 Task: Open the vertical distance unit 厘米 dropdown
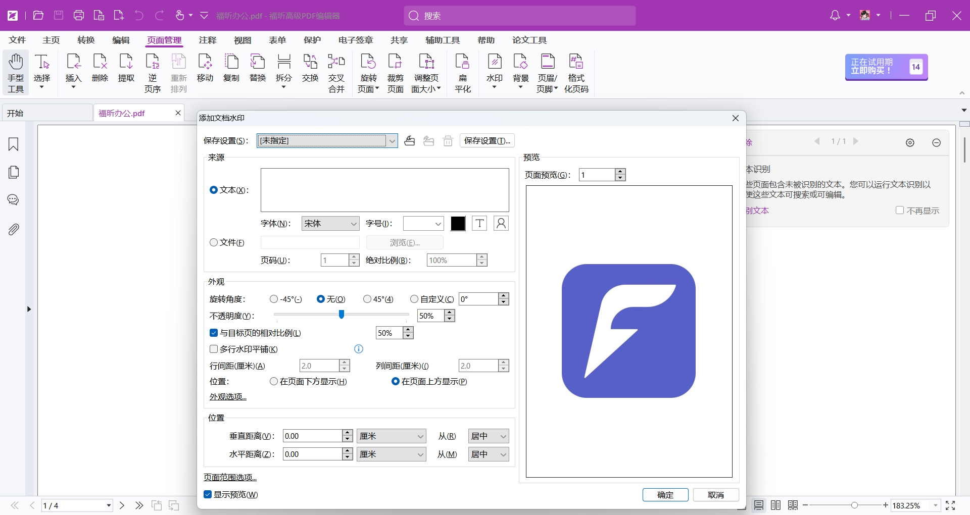(392, 436)
